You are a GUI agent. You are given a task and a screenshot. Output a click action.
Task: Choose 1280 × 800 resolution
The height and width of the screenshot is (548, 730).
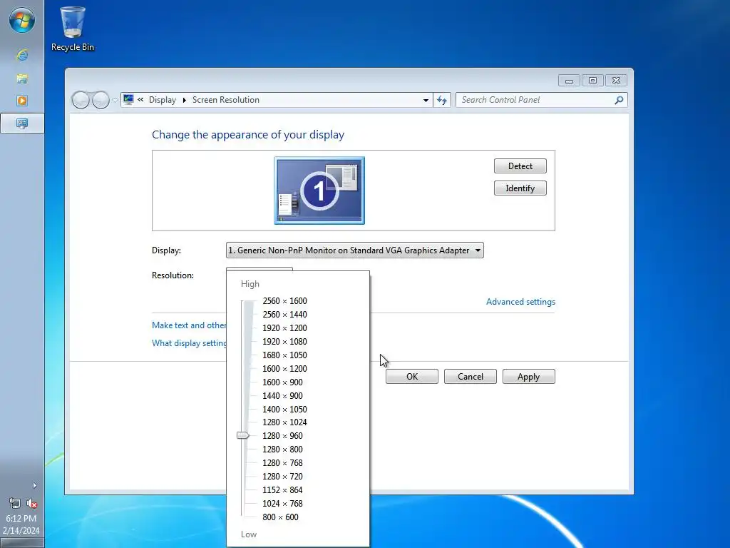[282, 450]
